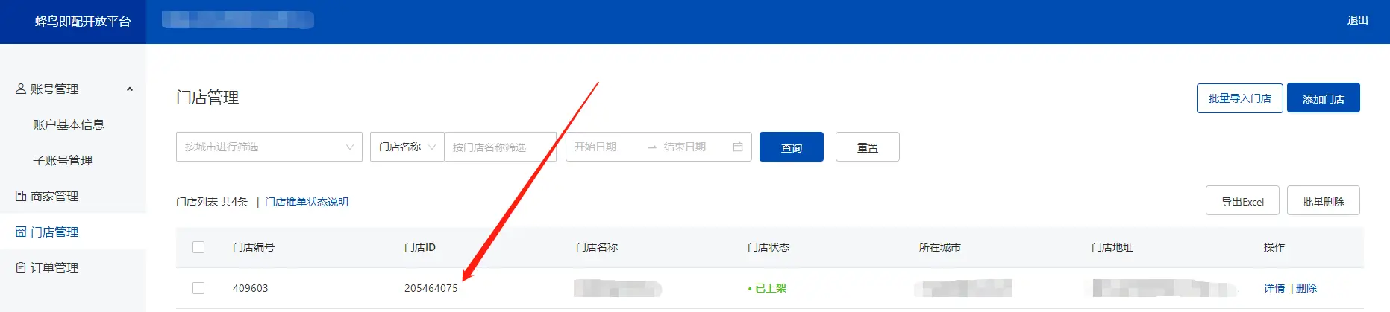Click the calendar icon in date range

click(738, 147)
